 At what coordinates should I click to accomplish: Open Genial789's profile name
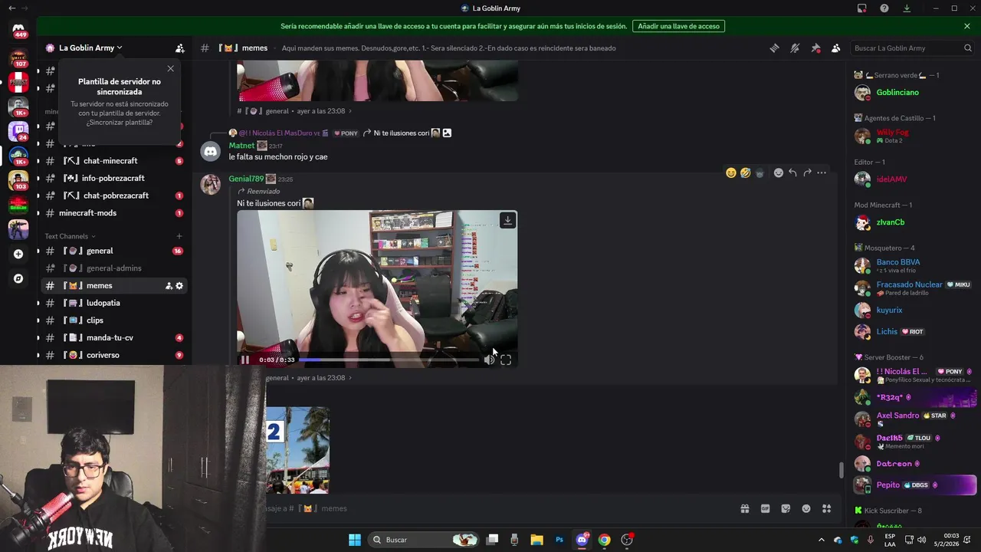click(246, 179)
